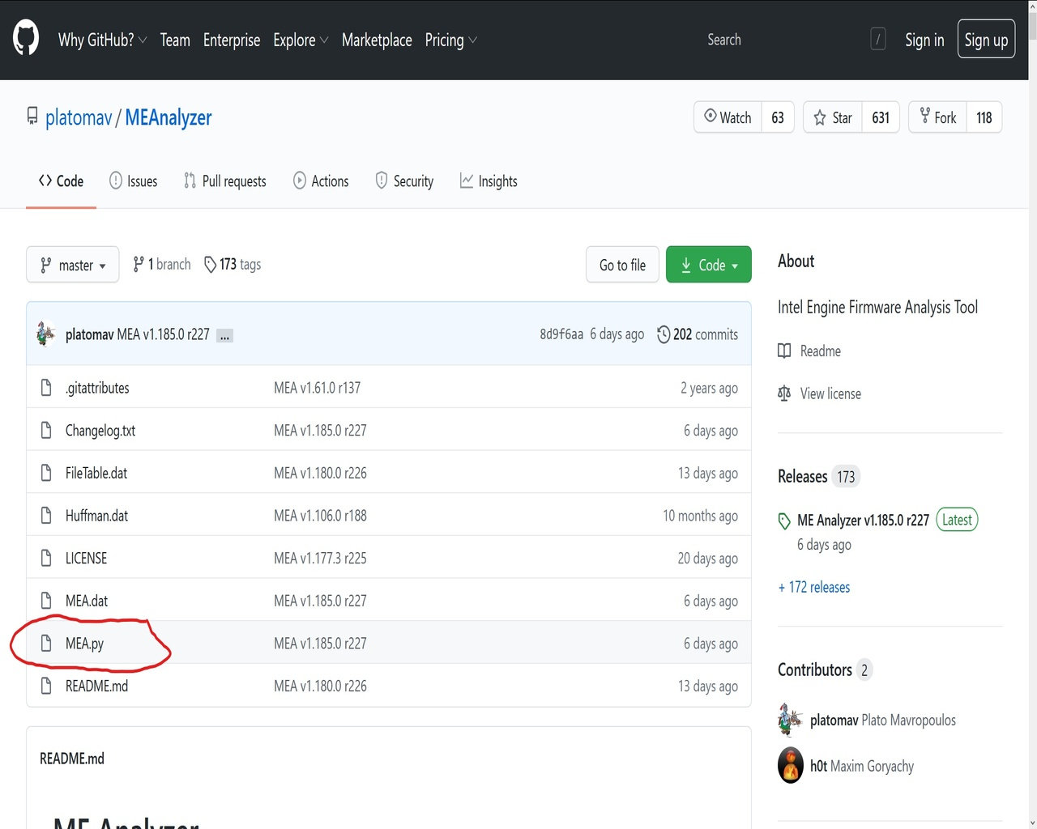Open the master branch dropdown

[73, 265]
